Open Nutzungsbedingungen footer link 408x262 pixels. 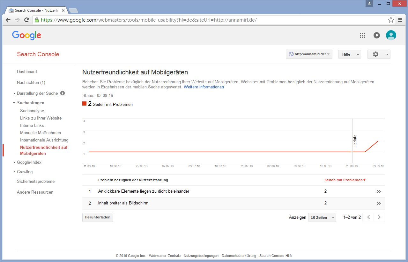click(x=201, y=256)
